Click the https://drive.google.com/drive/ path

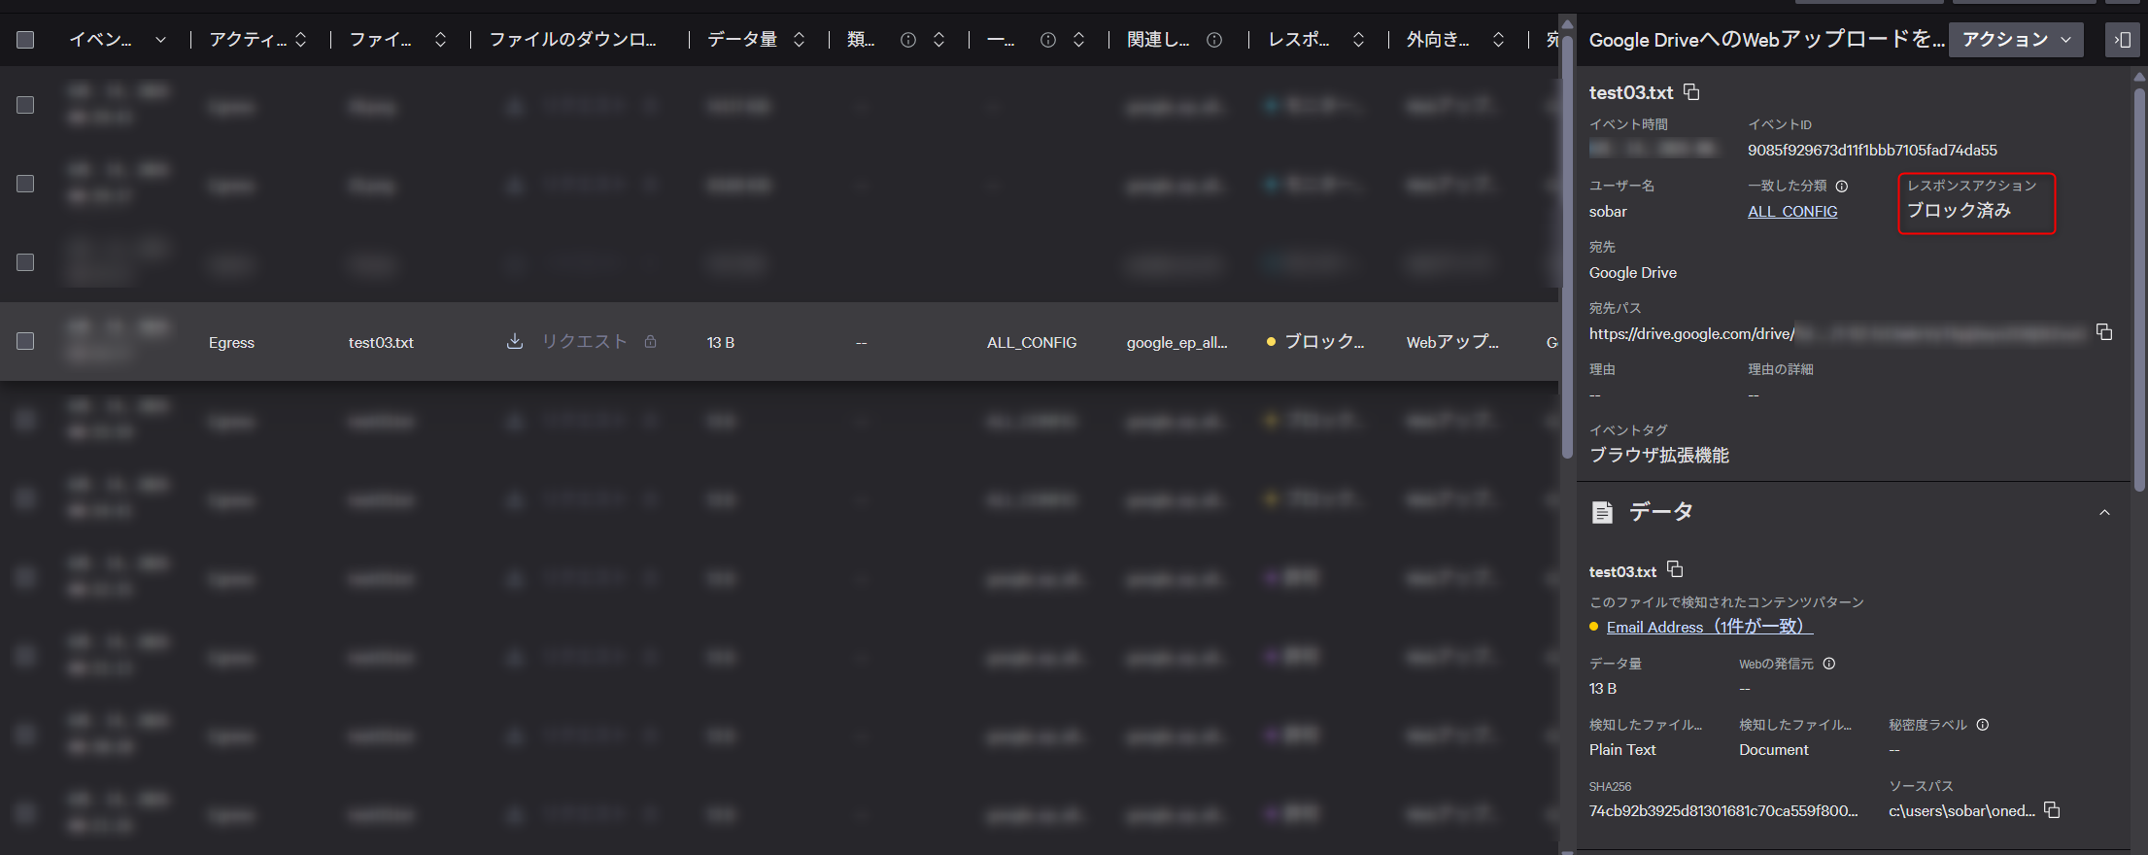point(1691,333)
